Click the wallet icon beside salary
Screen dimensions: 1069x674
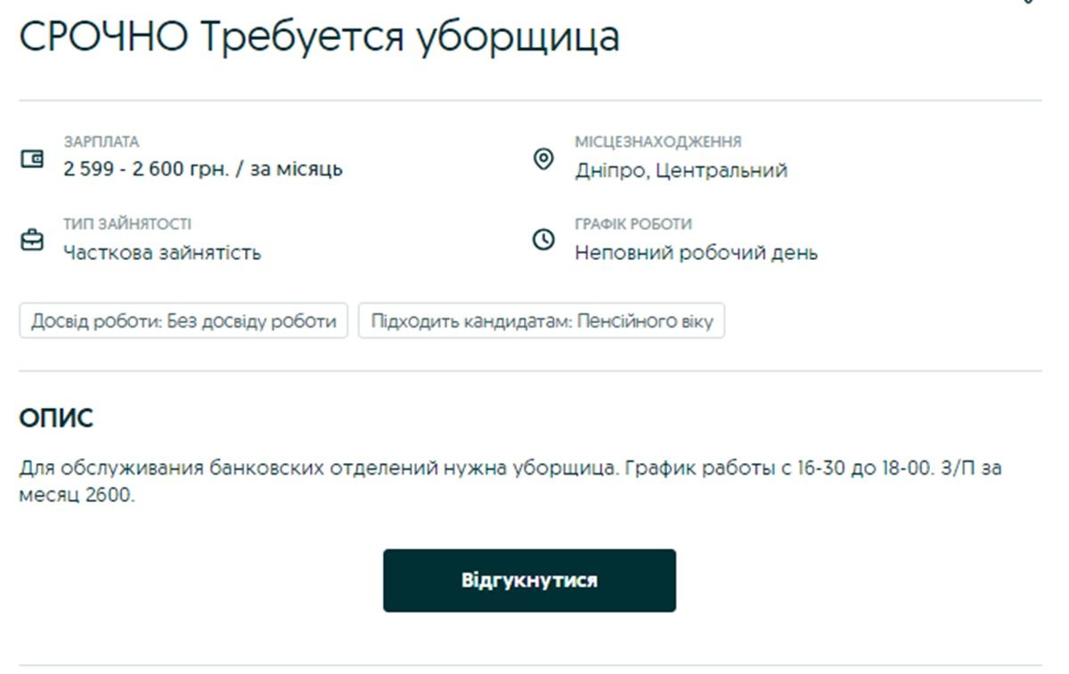pyautogui.click(x=31, y=159)
